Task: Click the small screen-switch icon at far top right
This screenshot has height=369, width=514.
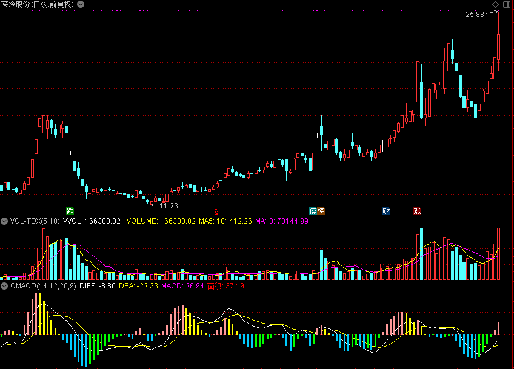Action: [506, 4]
